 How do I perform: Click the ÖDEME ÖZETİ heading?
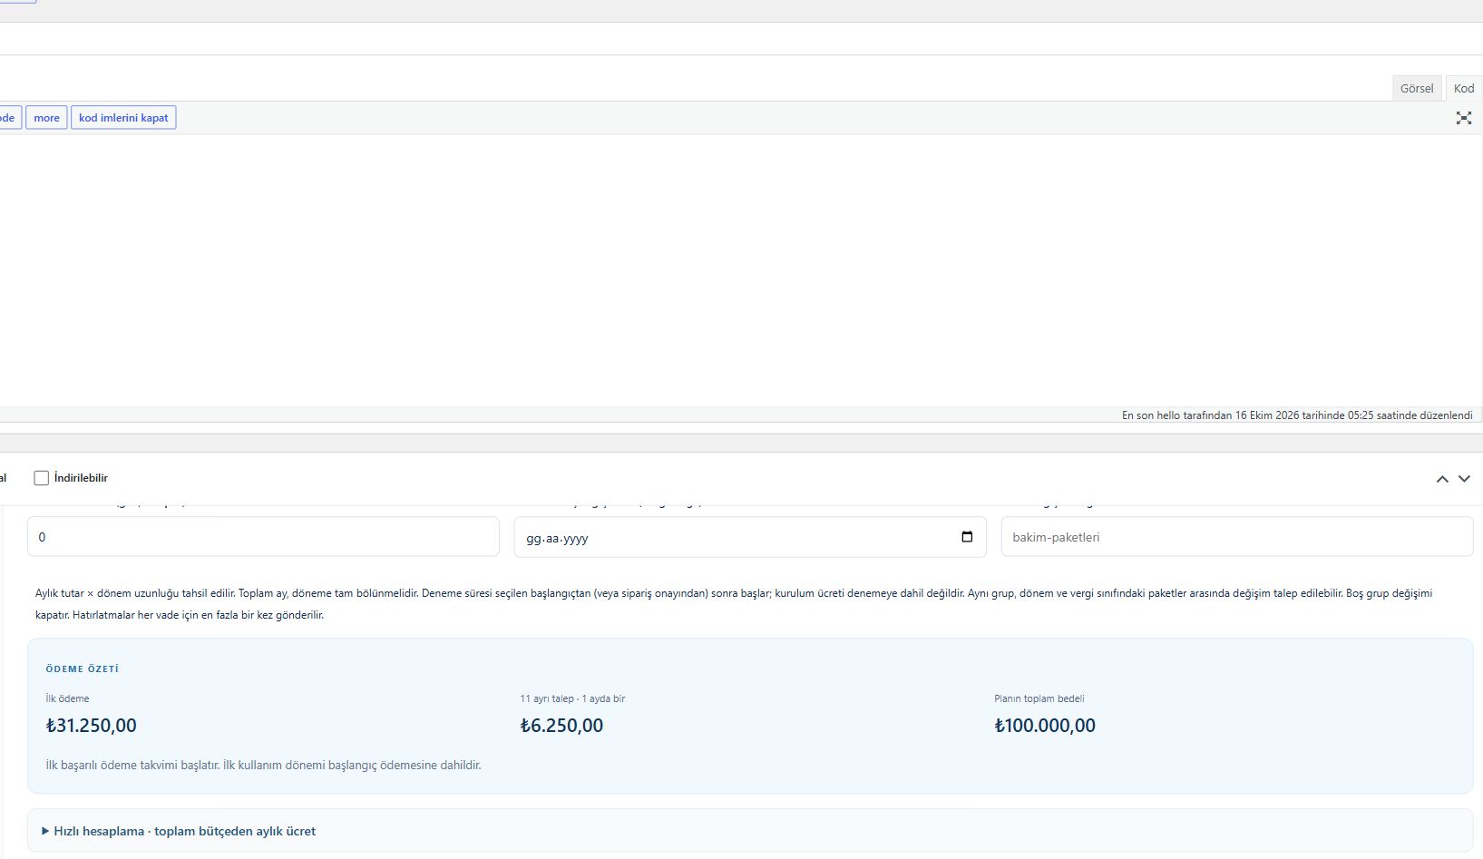(x=83, y=669)
